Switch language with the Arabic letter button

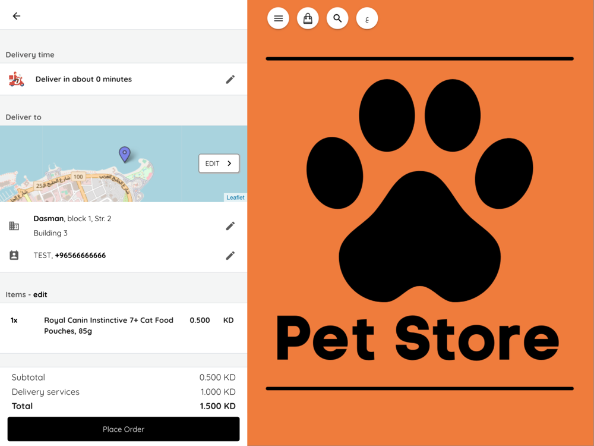click(x=366, y=18)
